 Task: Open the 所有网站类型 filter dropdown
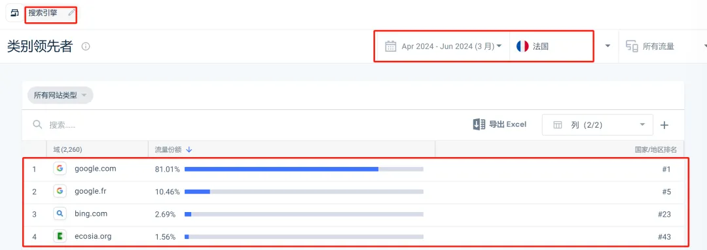click(60, 96)
